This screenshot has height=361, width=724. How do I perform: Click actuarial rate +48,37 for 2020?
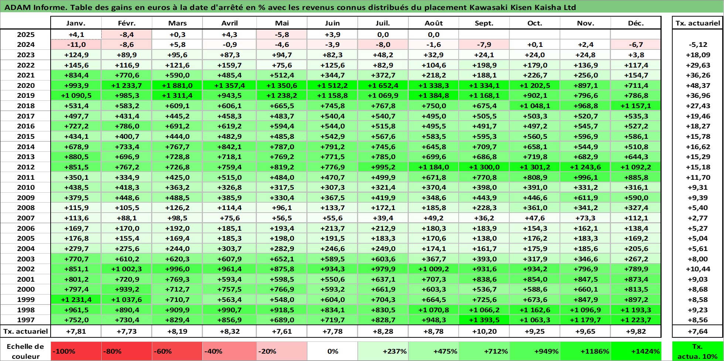(x=698, y=86)
